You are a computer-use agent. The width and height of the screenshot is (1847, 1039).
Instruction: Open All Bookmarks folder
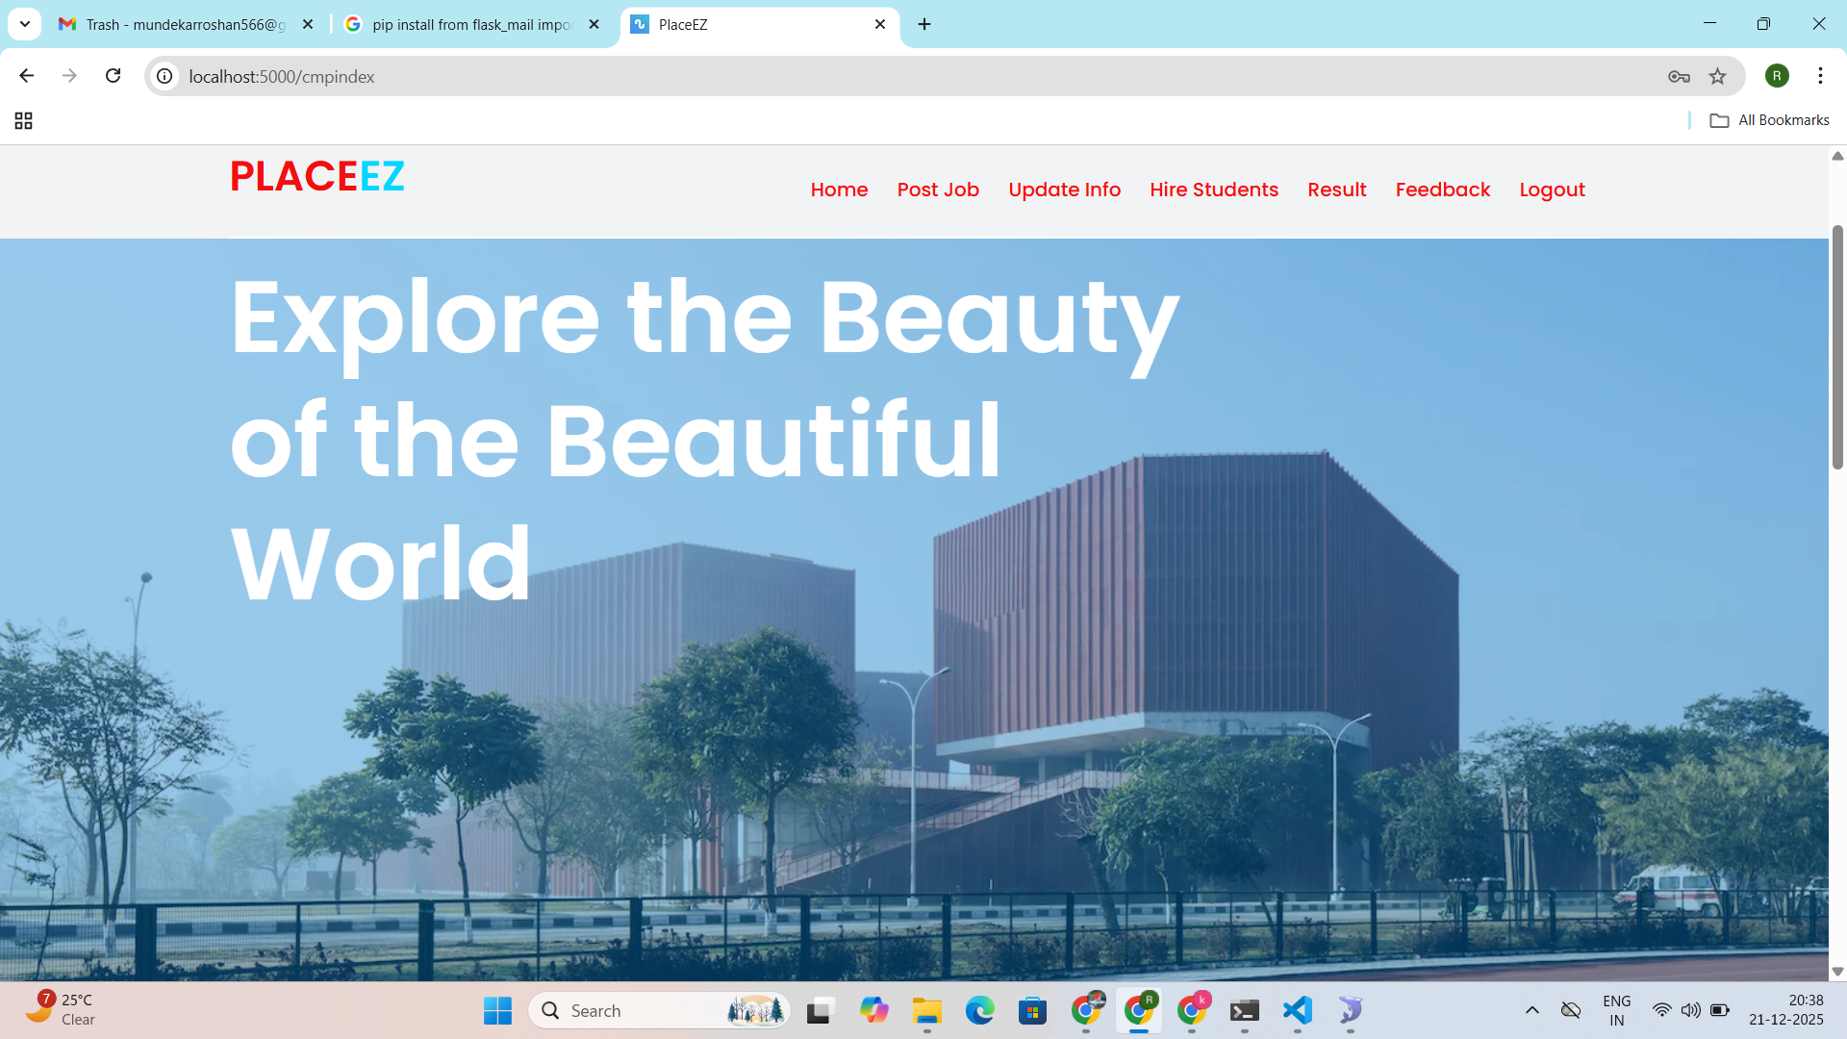(x=1770, y=120)
